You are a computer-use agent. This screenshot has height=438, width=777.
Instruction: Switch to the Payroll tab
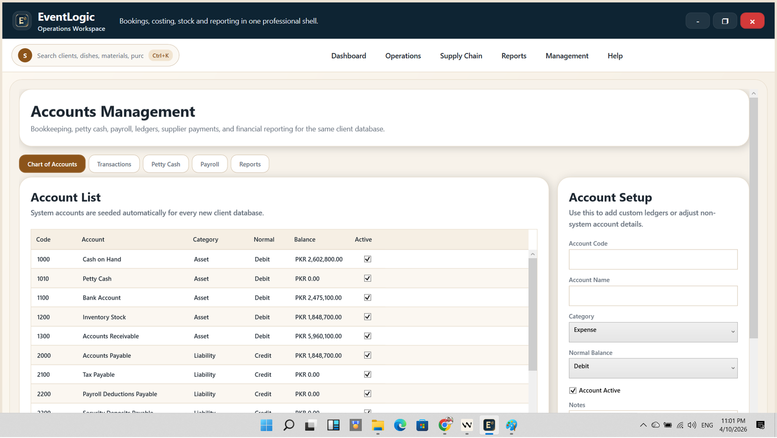(x=210, y=164)
